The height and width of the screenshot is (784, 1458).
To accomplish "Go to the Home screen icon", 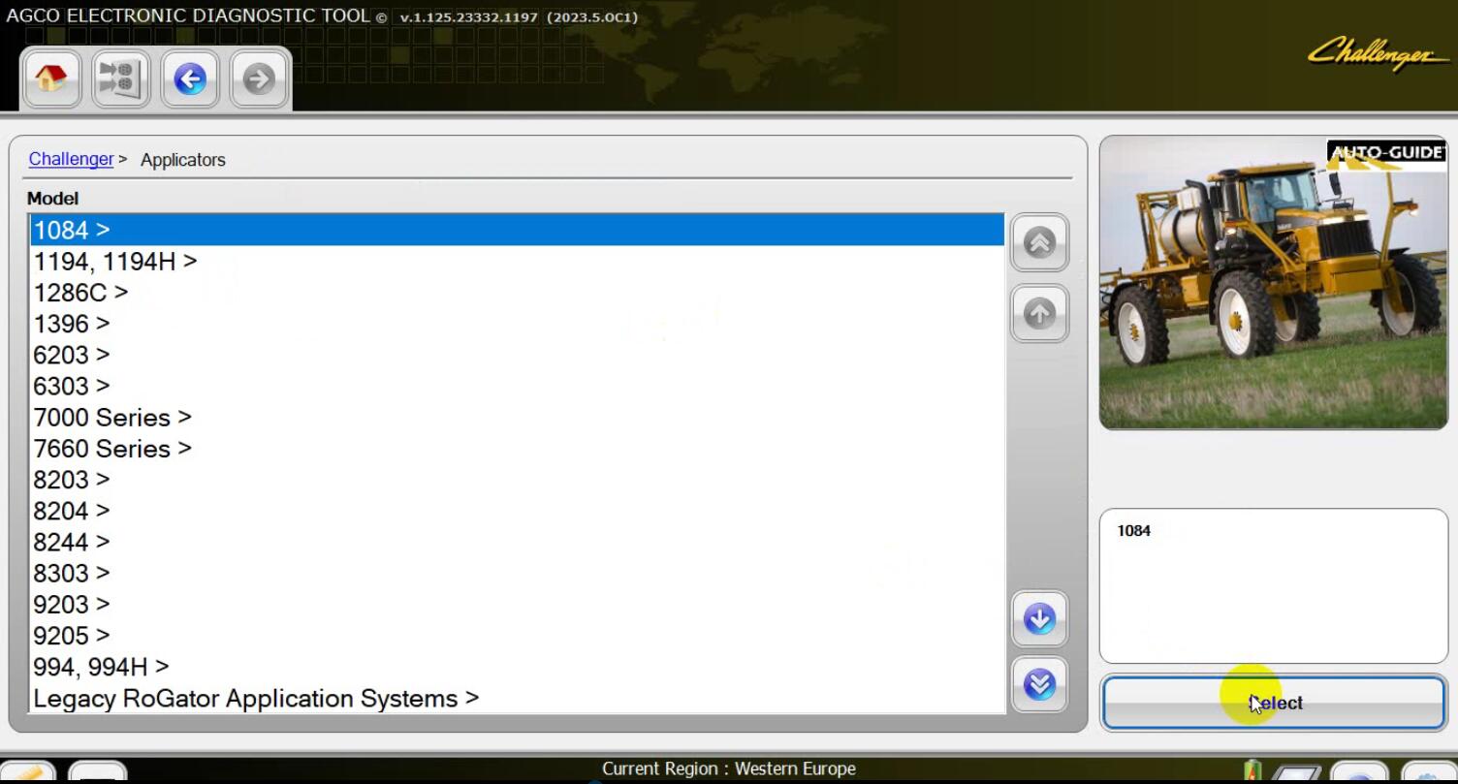I will click(x=50, y=78).
